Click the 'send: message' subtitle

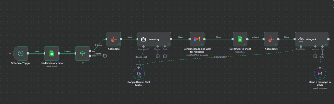point(320,88)
